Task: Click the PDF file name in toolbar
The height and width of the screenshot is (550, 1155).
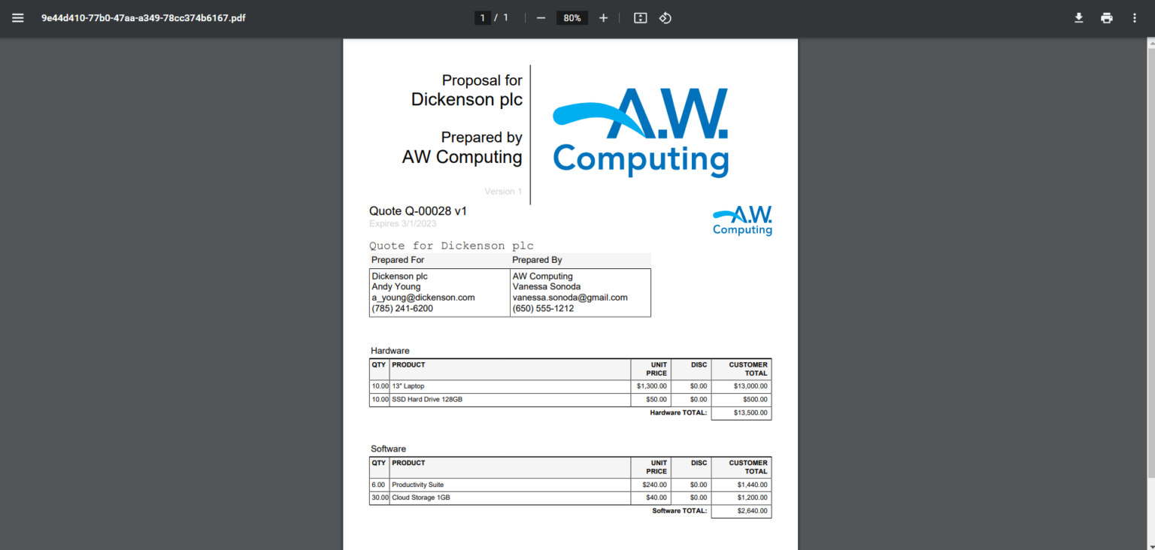Action: click(x=143, y=18)
